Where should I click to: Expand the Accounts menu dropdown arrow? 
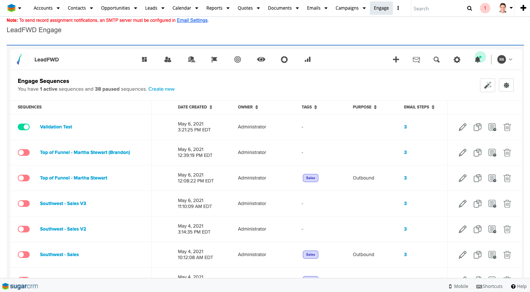pos(58,8)
